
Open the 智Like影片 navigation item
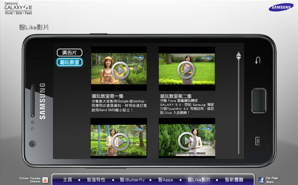(199, 180)
